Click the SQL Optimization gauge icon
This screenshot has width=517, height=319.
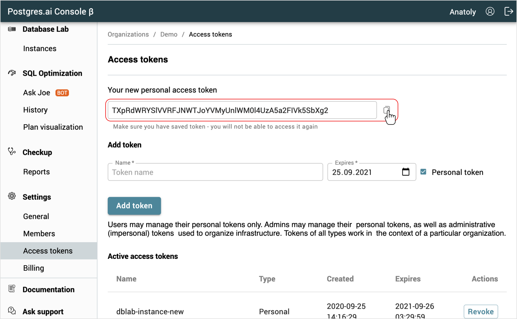(x=12, y=73)
